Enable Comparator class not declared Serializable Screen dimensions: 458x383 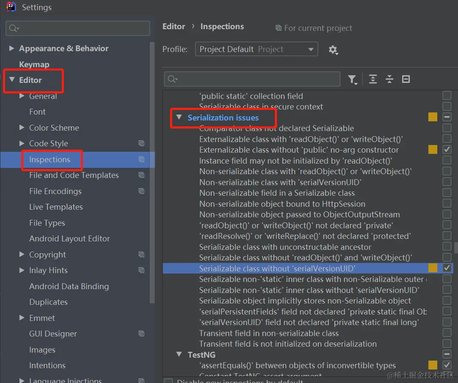447,128
